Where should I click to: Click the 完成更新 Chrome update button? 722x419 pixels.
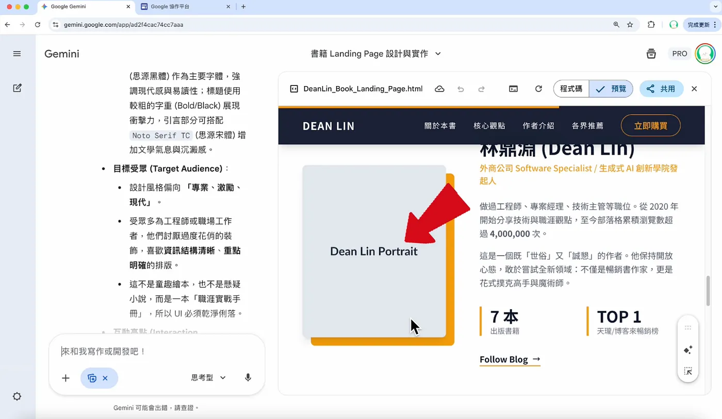701,24
